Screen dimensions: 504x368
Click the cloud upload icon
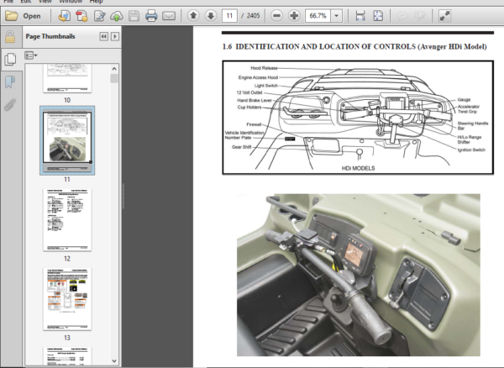pyautogui.click(x=117, y=16)
